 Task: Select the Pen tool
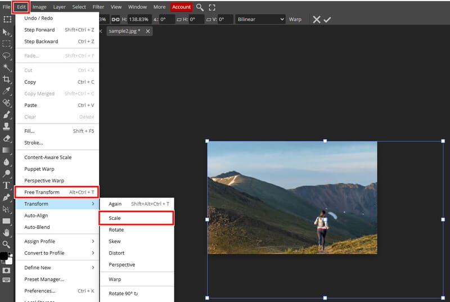point(6,197)
